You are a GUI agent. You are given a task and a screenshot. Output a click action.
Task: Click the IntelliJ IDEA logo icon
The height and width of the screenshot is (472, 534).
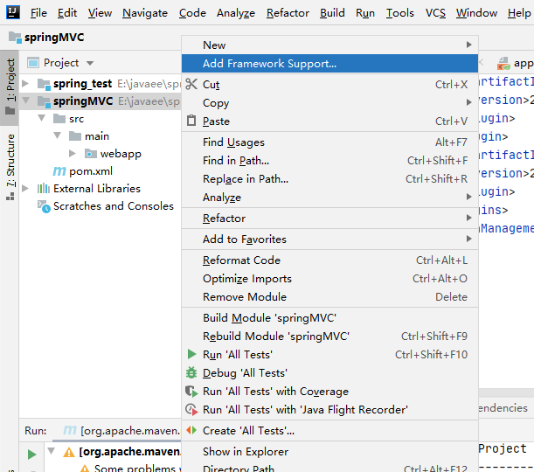[13, 12]
